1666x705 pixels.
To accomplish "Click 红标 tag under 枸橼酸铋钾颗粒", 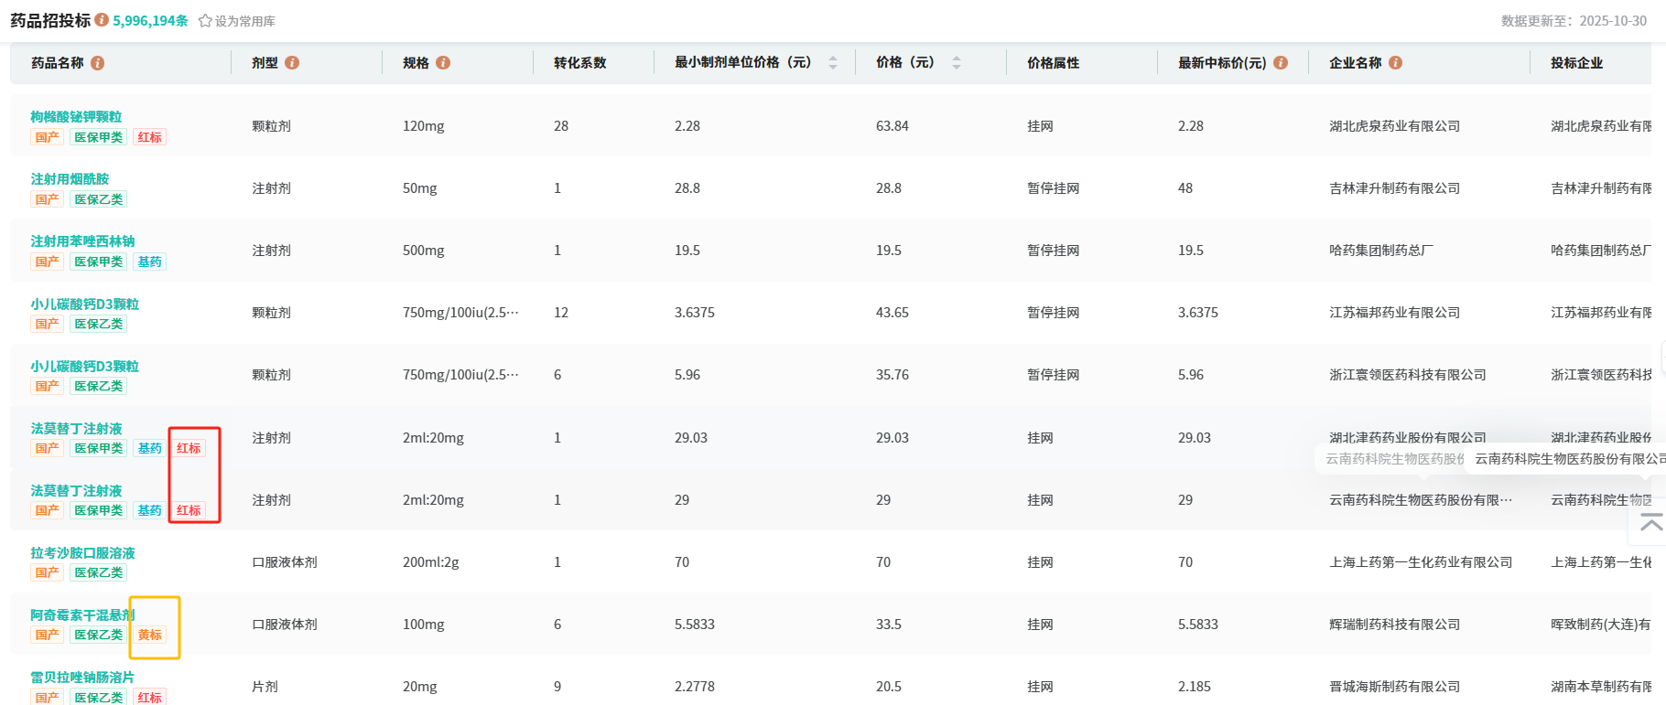I will (x=150, y=137).
